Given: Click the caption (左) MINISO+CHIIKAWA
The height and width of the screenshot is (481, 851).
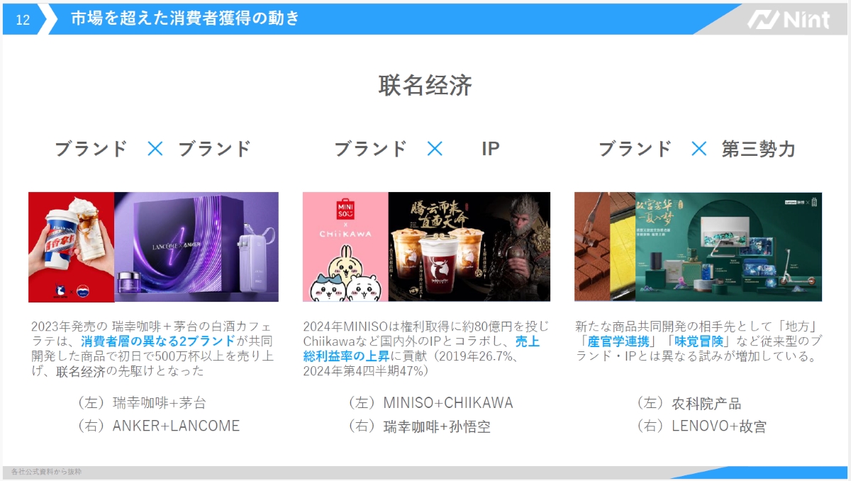Looking at the screenshot, I should pos(430,403).
